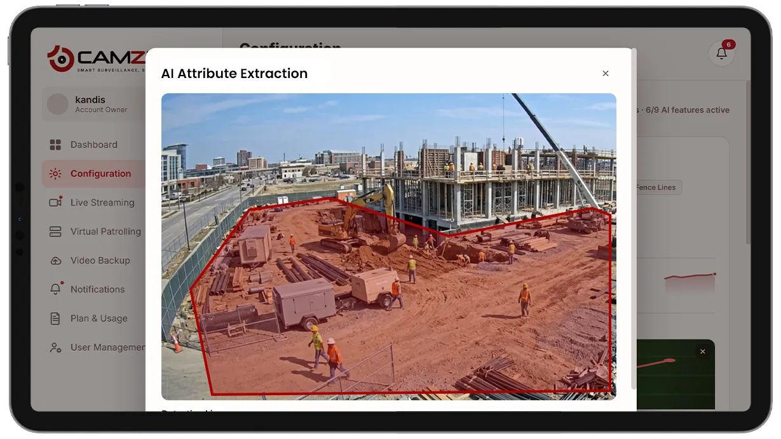
Task: Open the kandis account owner profile
Action: 93,104
